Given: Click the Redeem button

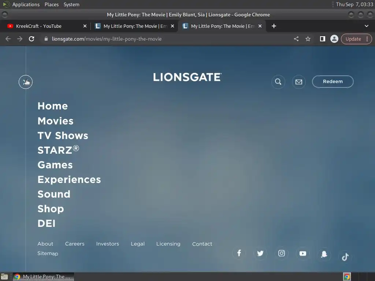Looking at the screenshot, I should 333,82.
